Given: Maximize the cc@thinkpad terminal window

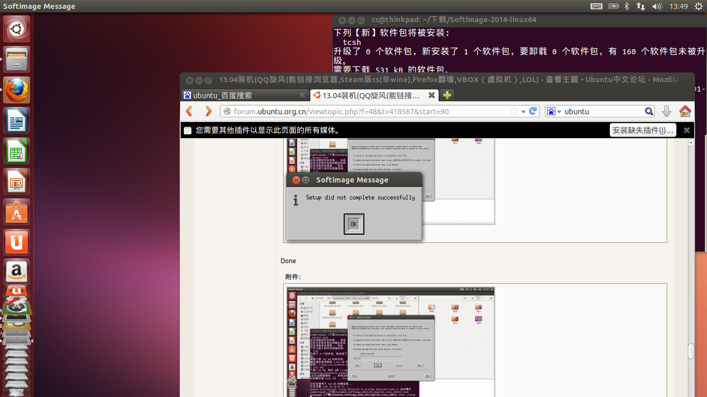Looking at the screenshot, I should click(361, 20).
